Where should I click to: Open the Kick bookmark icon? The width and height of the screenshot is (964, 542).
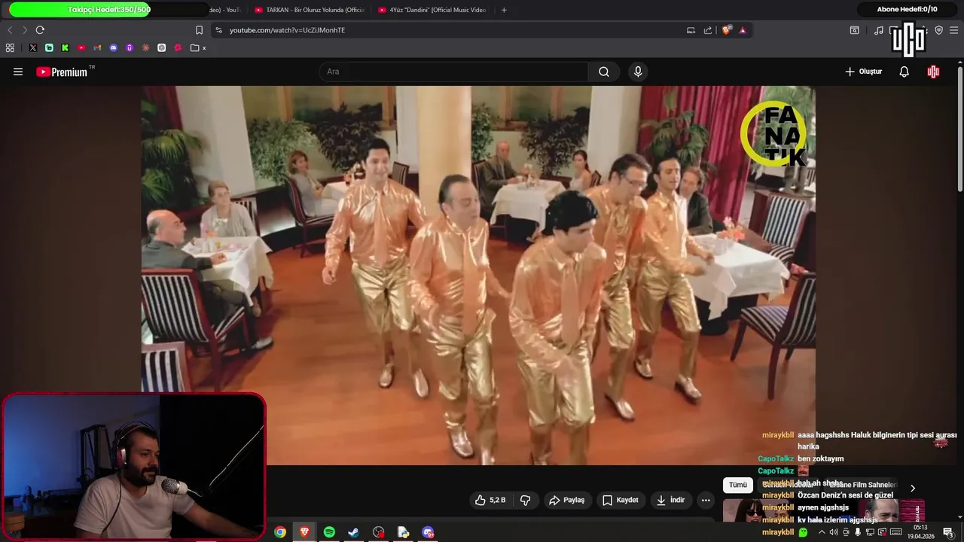(x=65, y=47)
